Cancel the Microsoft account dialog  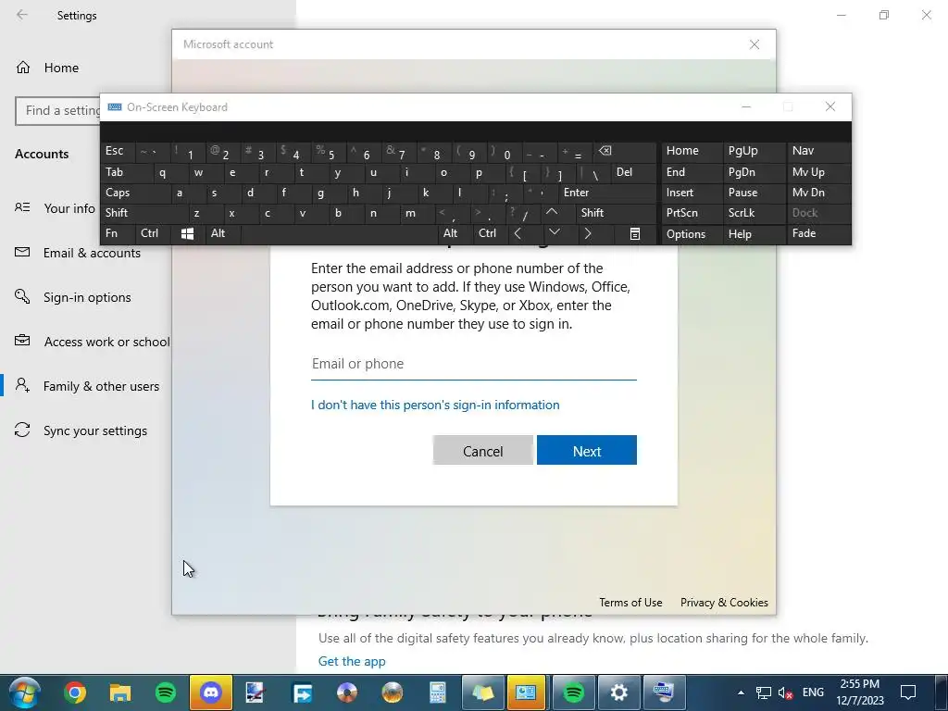click(x=482, y=451)
